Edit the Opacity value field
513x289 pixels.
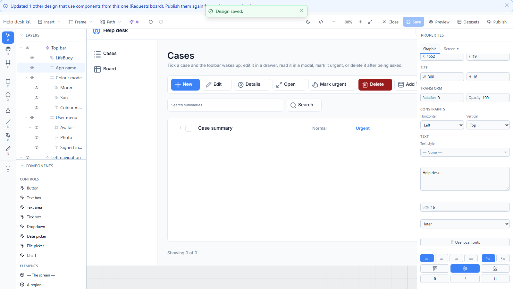tap(488, 98)
